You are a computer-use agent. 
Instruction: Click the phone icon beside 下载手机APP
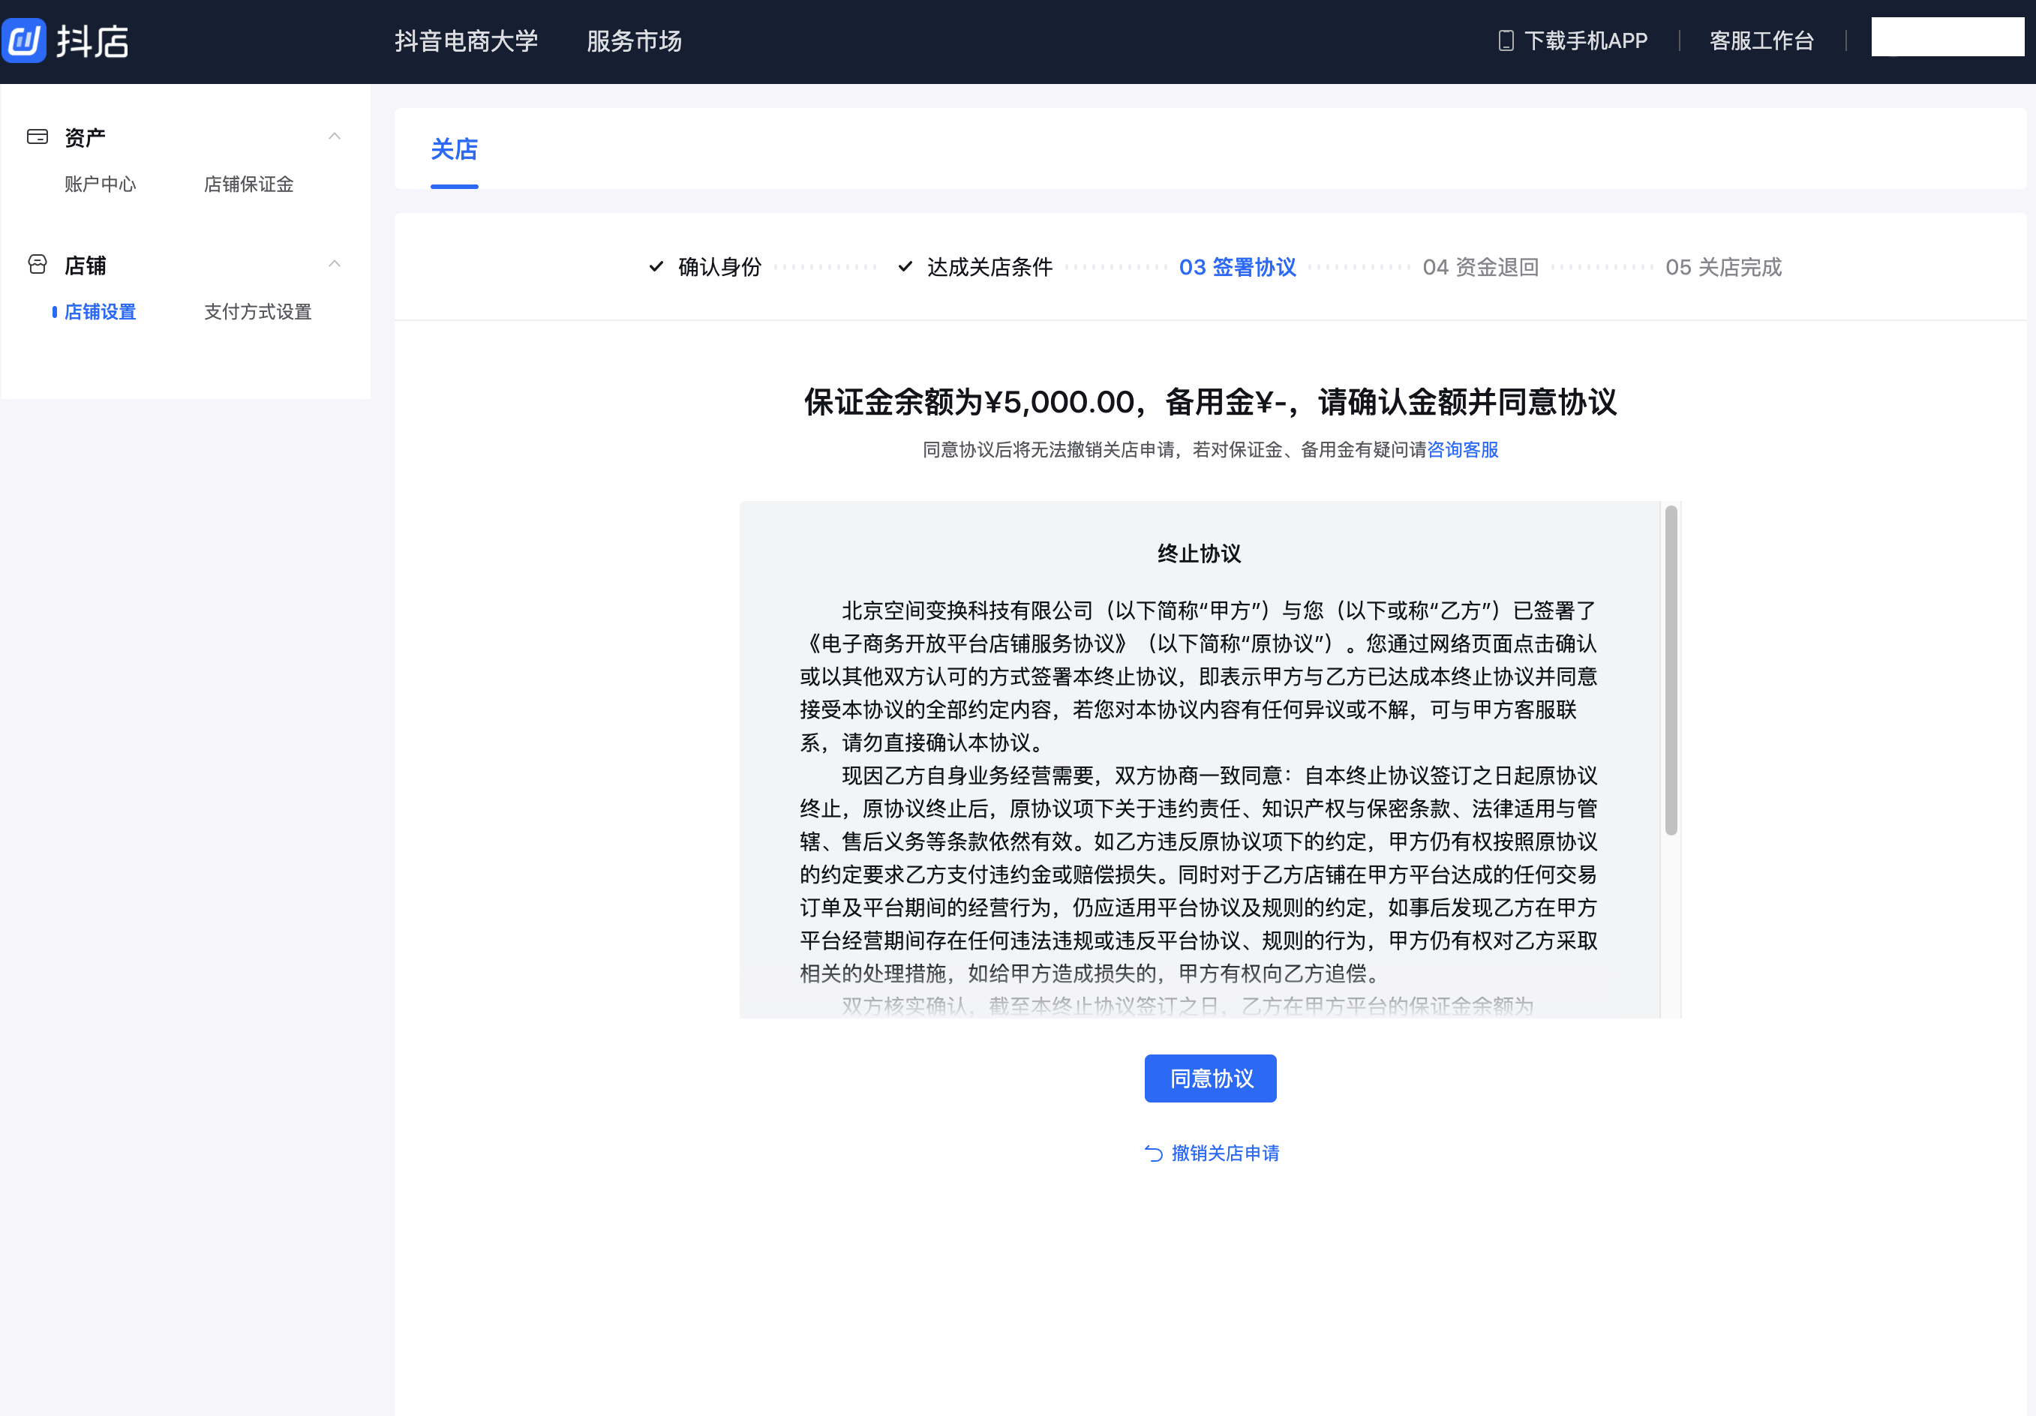1505,40
